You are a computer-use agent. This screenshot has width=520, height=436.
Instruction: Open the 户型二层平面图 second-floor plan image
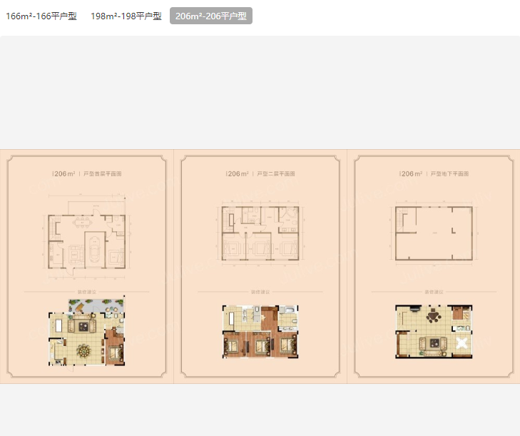point(260,265)
